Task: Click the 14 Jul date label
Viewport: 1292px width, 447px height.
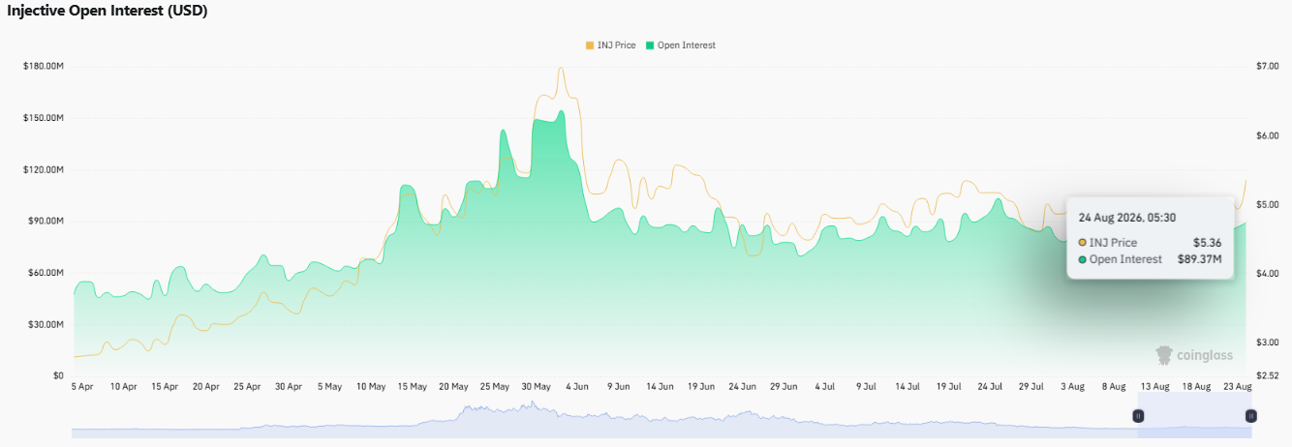Action: coord(907,387)
